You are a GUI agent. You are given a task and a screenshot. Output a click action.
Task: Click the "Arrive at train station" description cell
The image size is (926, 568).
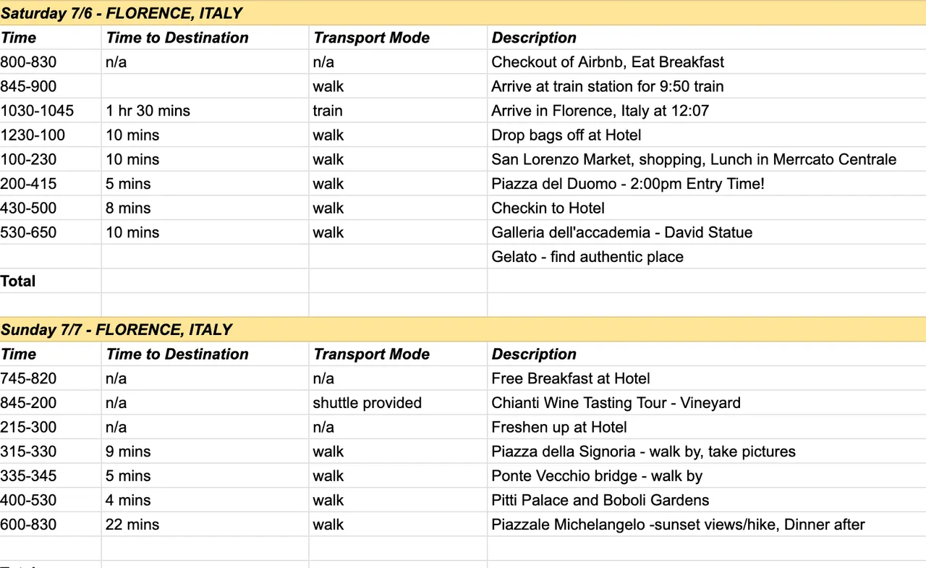pyautogui.click(x=608, y=87)
